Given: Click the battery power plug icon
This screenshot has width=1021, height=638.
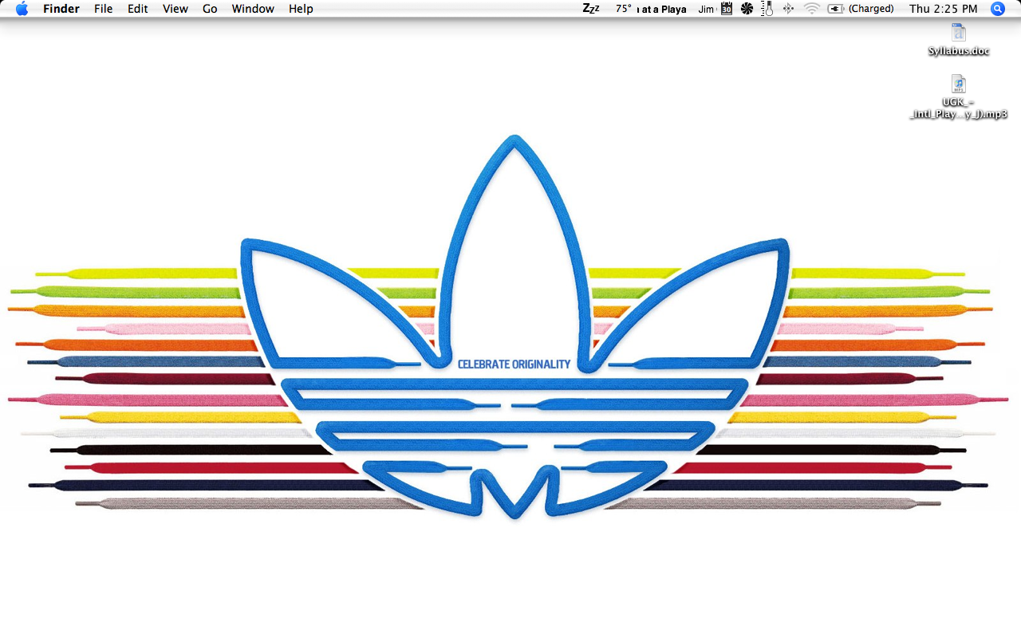Looking at the screenshot, I should 836,9.
